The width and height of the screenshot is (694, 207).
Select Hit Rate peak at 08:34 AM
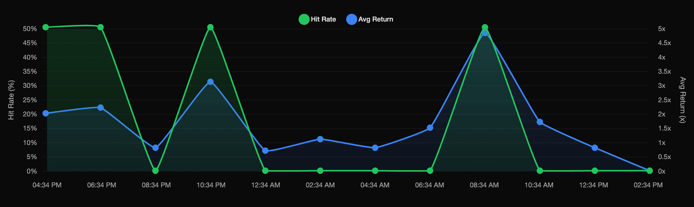485,27
